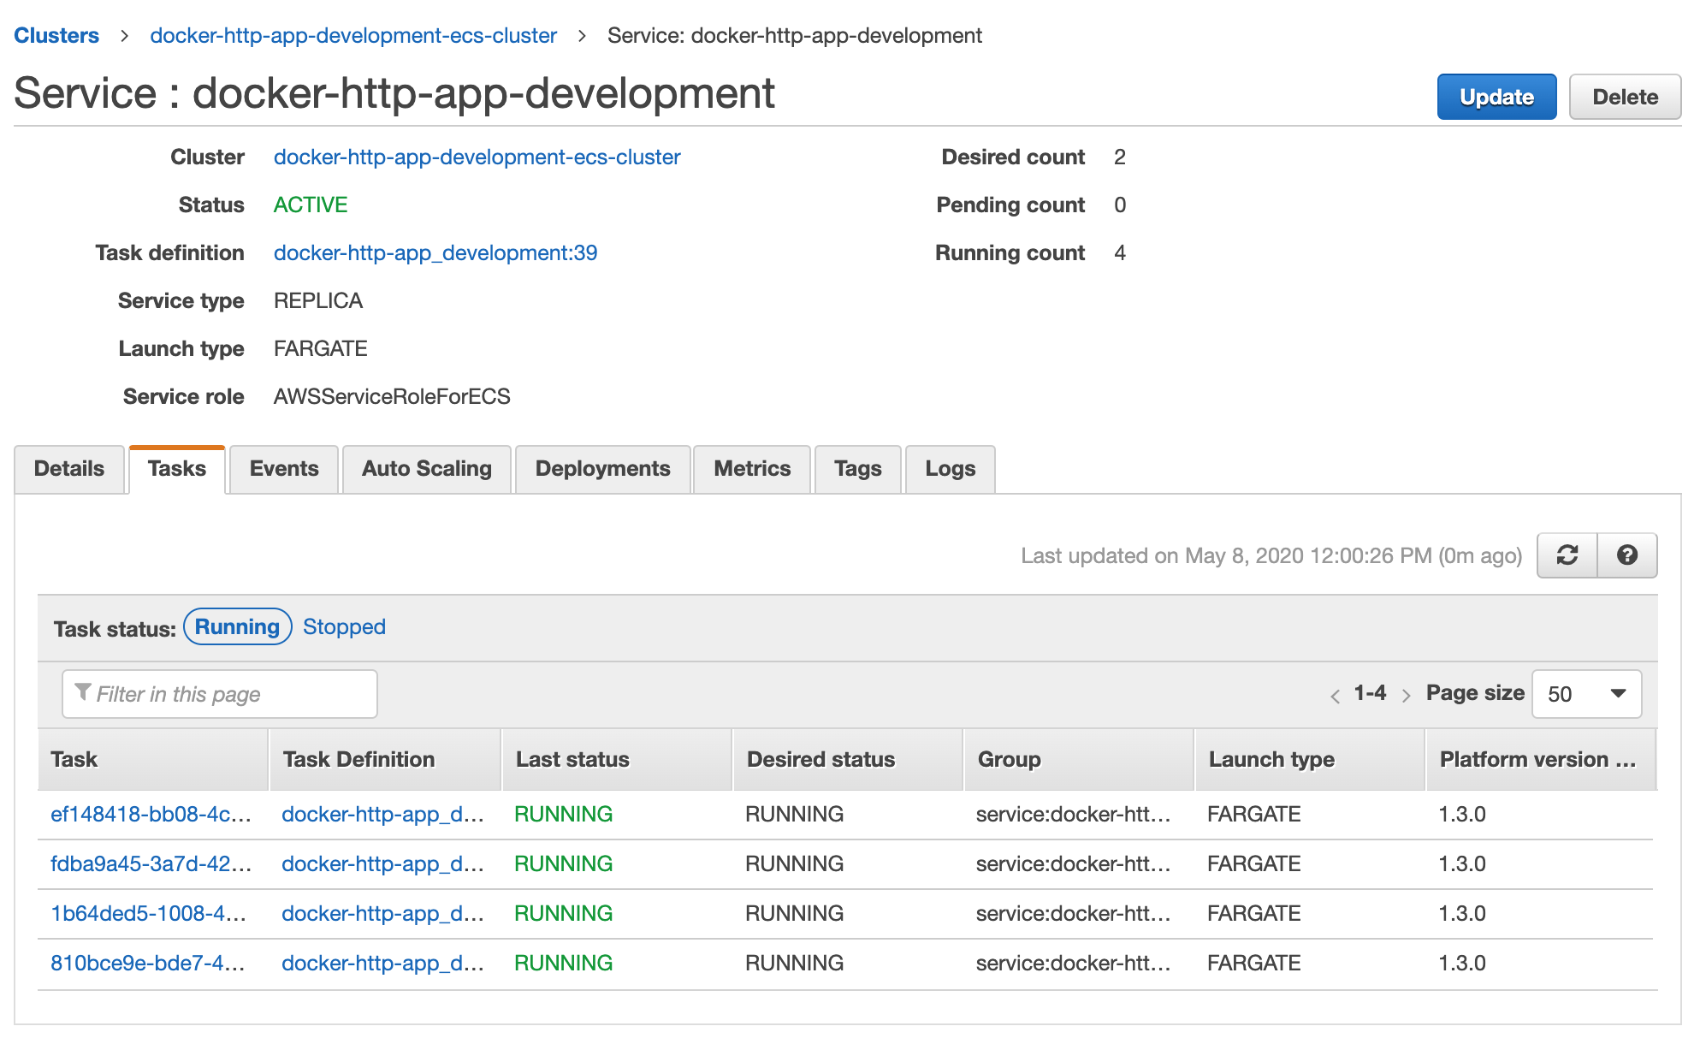The width and height of the screenshot is (1706, 1044).
Task: Select the Running task status filter
Action: click(x=237, y=627)
